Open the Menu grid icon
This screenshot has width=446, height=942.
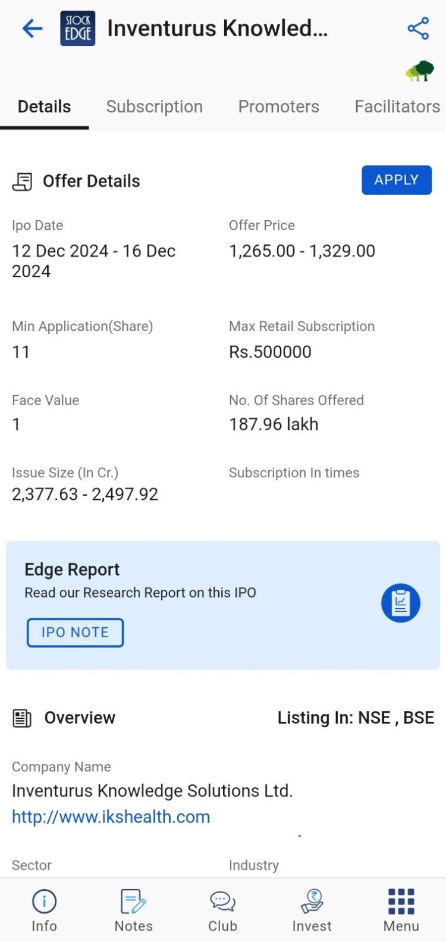[401, 909]
